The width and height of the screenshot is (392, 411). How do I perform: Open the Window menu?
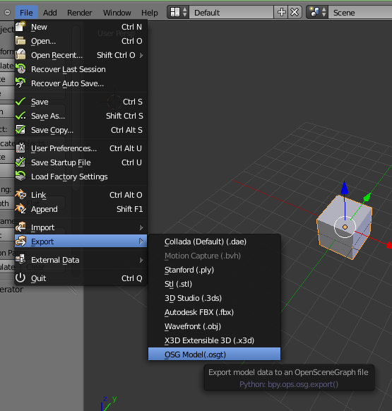click(117, 13)
